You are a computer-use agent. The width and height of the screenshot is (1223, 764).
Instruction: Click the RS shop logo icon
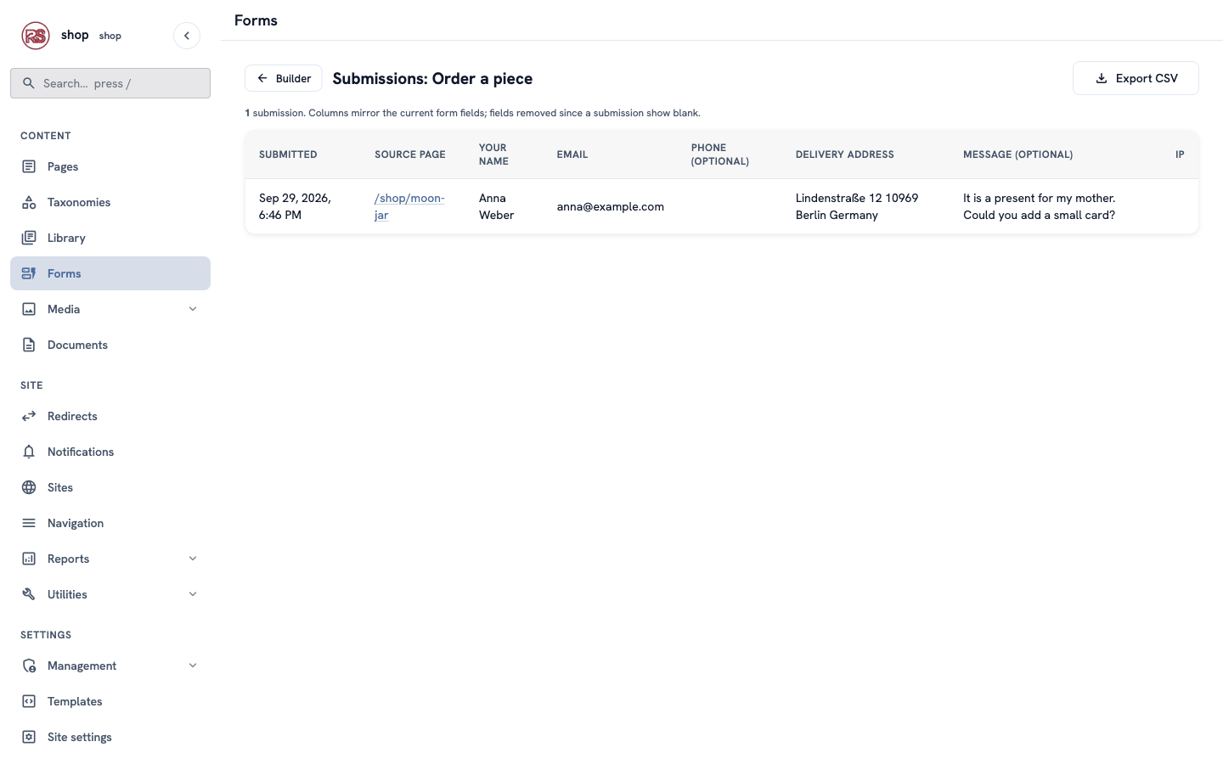pyautogui.click(x=36, y=36)
